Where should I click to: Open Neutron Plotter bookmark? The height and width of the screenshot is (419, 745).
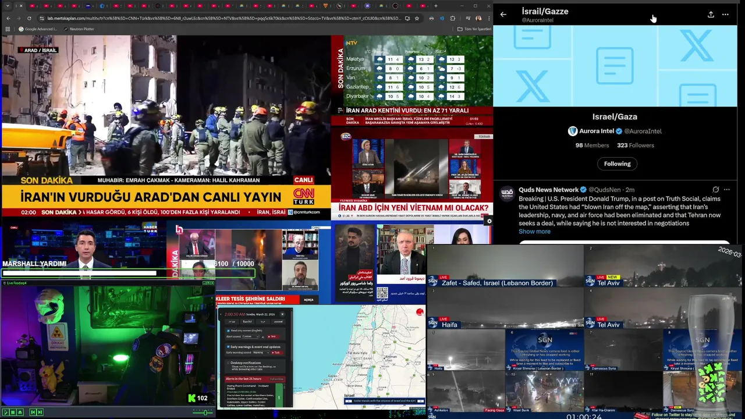79,29
